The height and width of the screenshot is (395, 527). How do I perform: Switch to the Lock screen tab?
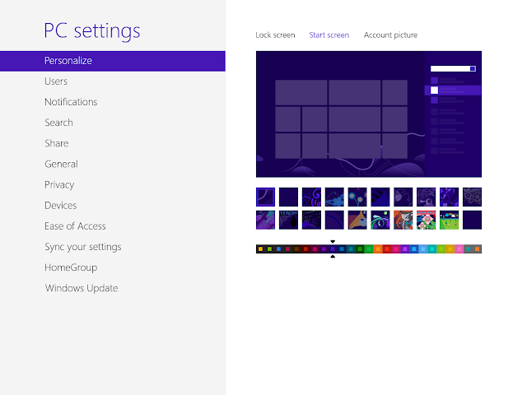[275, 35]
